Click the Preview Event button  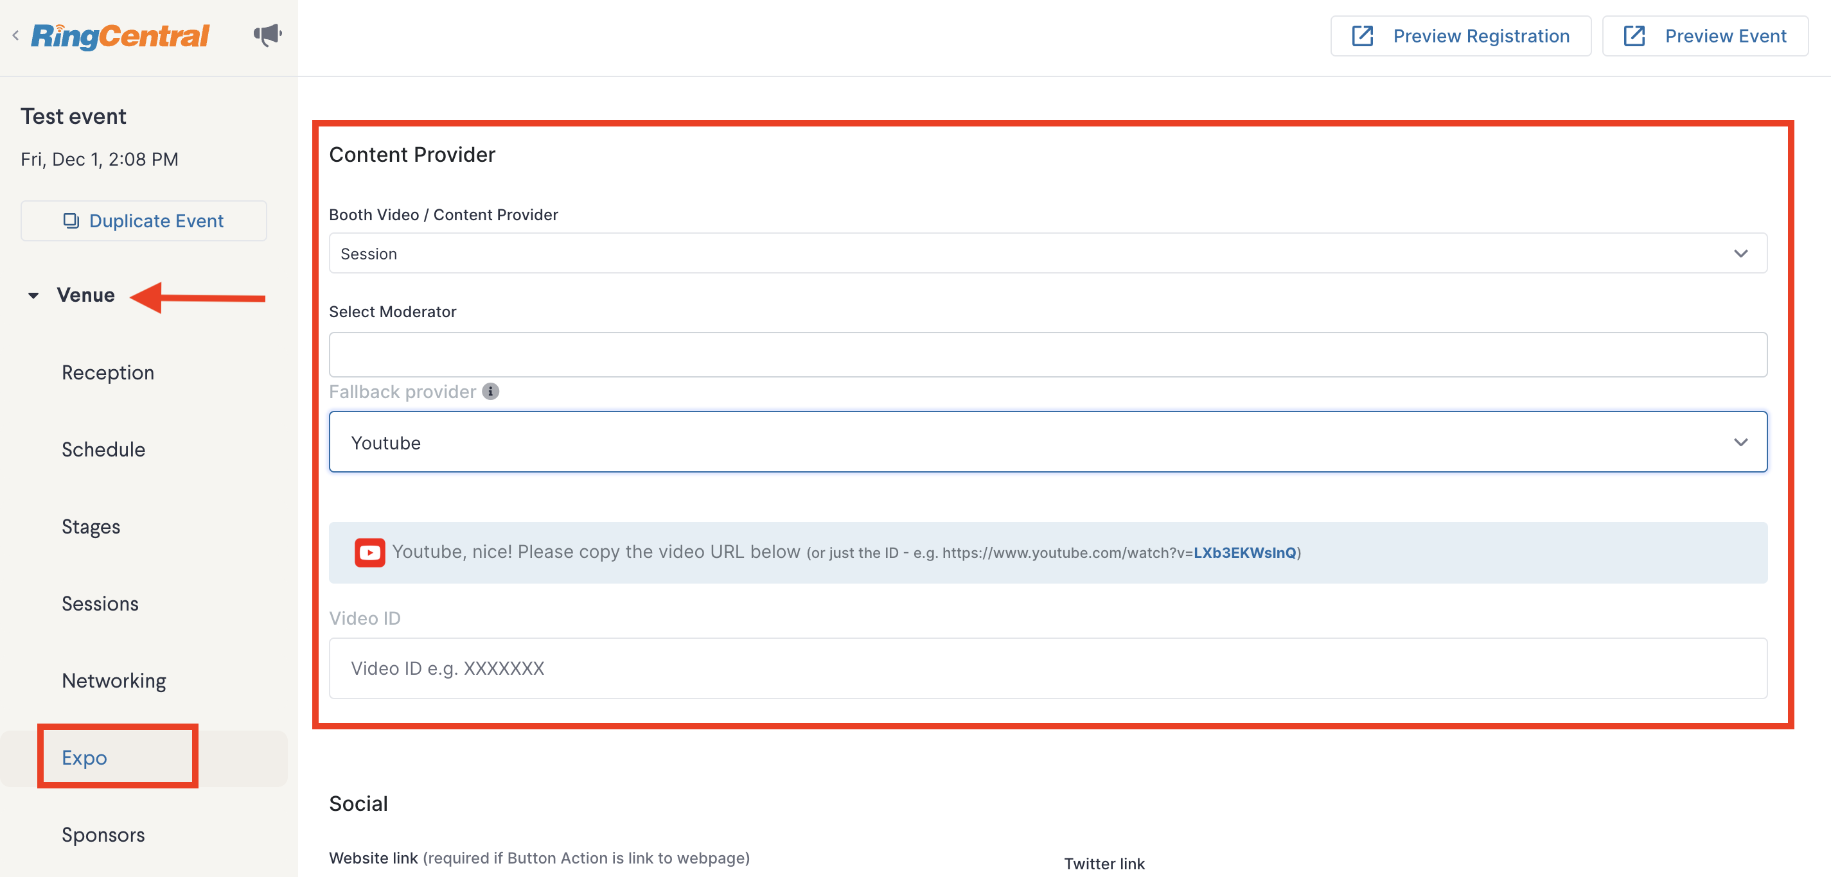pos(1705,36)
